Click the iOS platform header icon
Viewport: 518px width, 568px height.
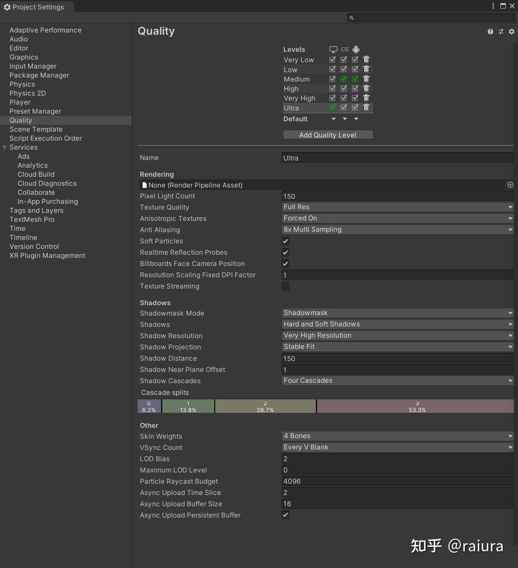pyautogui.click(x=344, y=49)
